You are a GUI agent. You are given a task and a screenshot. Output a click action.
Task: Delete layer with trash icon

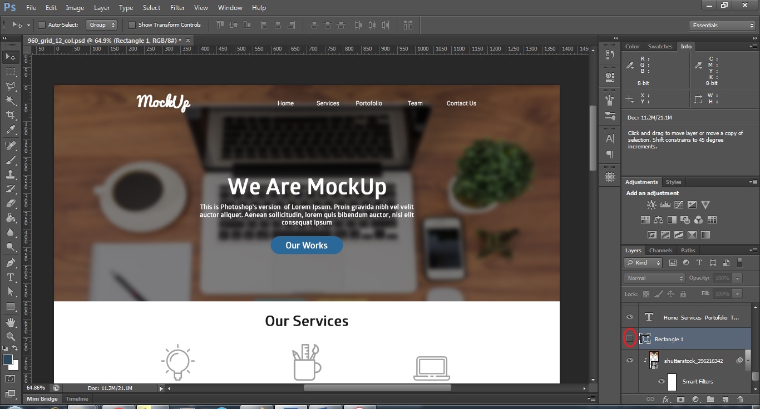click(x=740, y=400)
